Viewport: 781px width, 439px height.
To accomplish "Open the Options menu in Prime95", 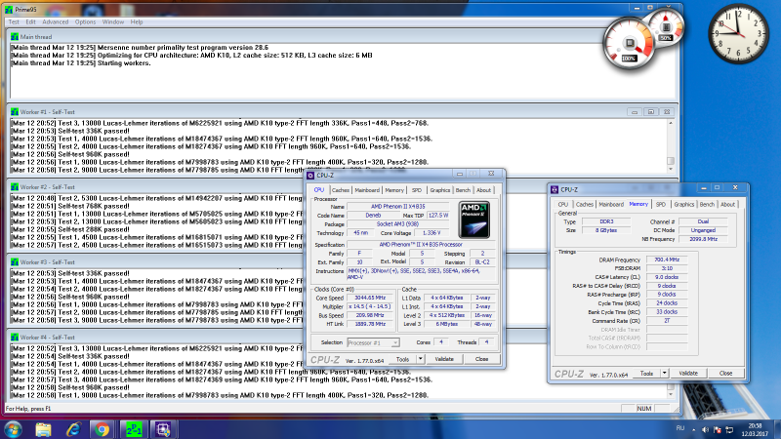I will point(86,20).
